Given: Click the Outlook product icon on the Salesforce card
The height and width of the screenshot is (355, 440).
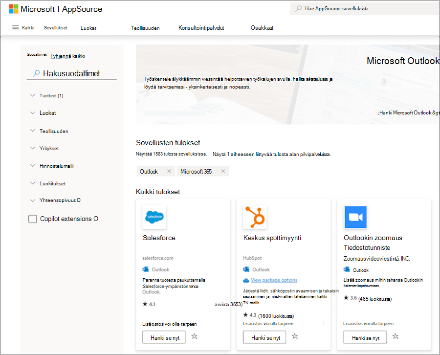Looking at the screenshot, I should [x=145, y=269].
